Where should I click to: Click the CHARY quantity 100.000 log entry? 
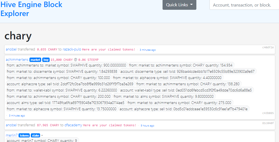pos(59,78)
